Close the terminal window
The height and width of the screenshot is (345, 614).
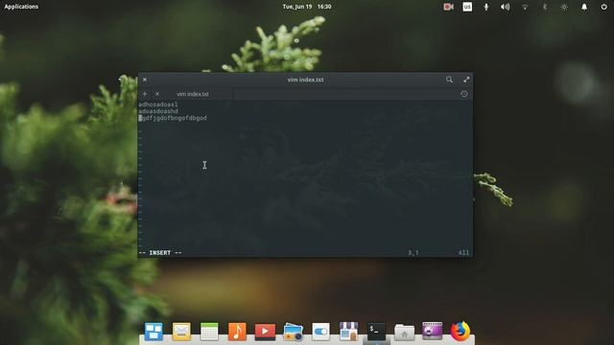tap(145, 80)
